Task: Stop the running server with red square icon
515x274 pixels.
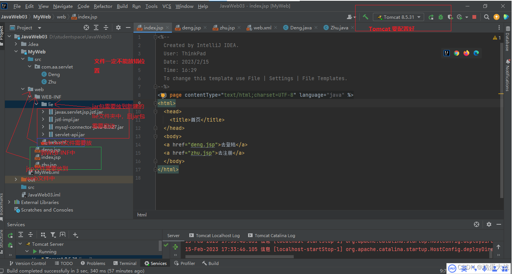Action: point(474,17)
